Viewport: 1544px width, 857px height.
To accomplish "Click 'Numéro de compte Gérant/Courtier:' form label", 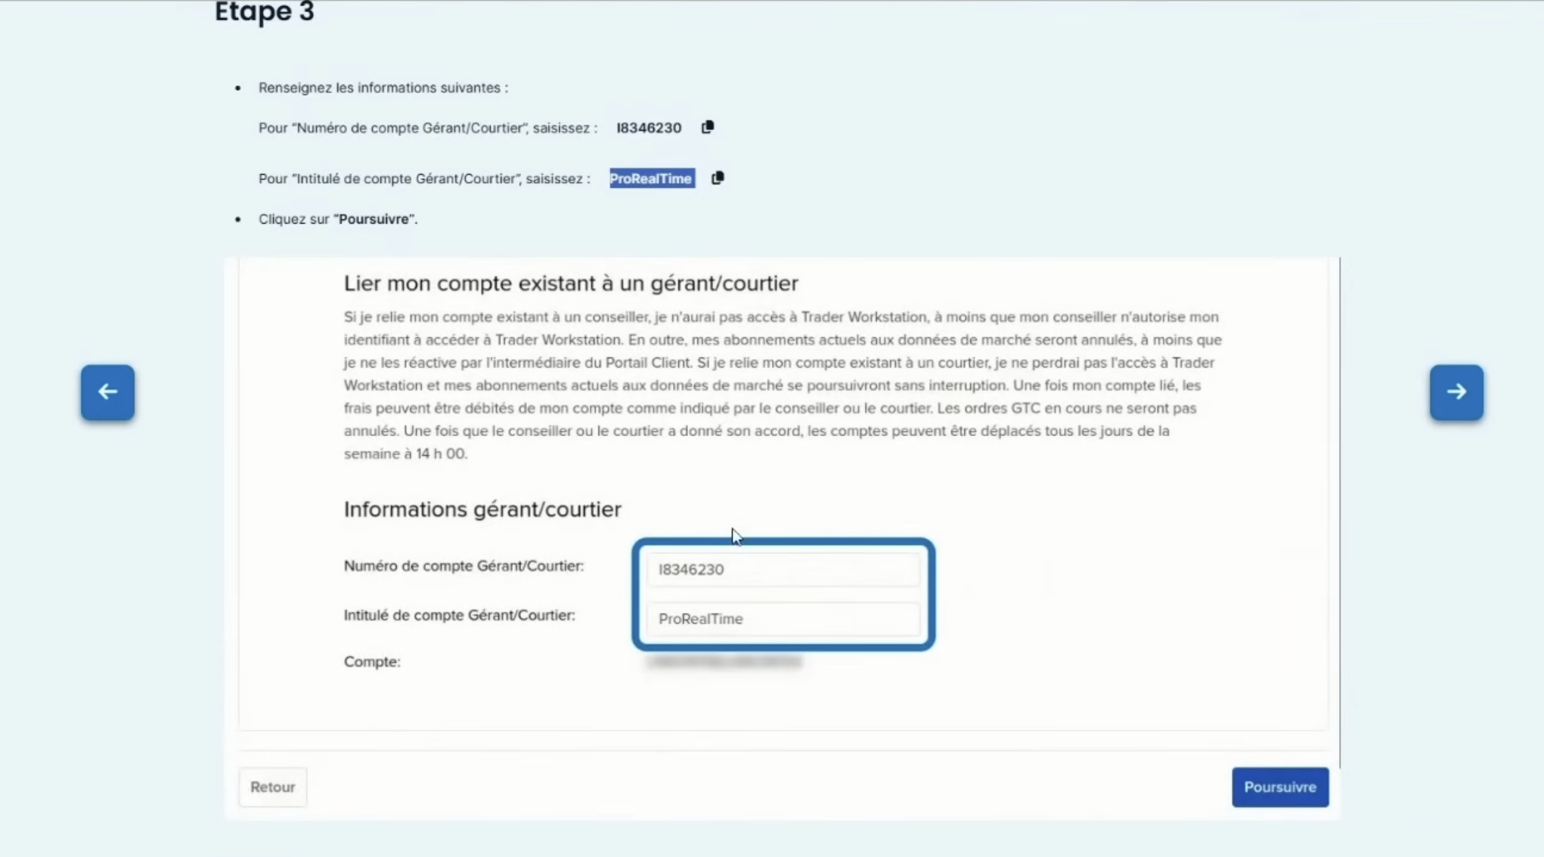I will [x=463, y=565].
